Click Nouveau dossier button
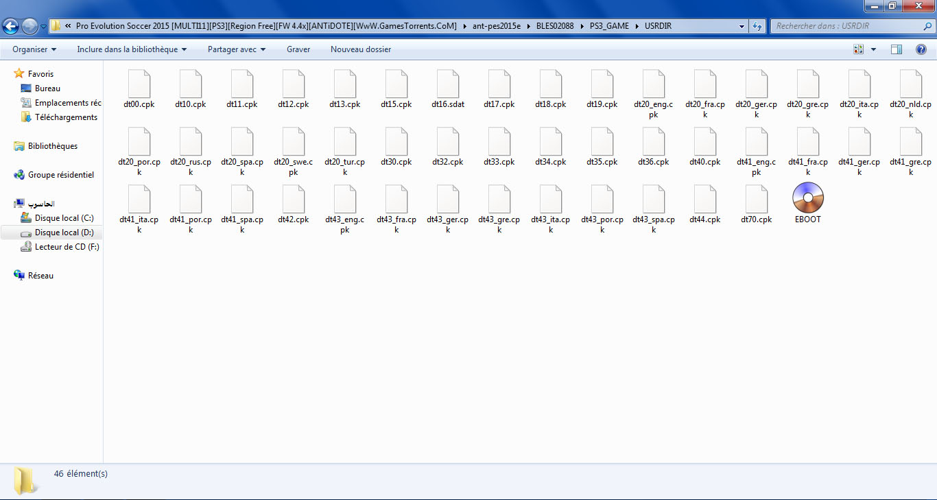937x500 pixels. [361, 49]
